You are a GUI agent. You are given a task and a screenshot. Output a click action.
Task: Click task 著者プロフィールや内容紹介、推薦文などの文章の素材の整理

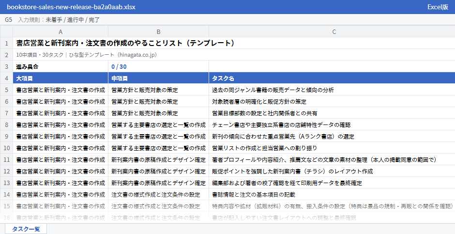point(332,159)
